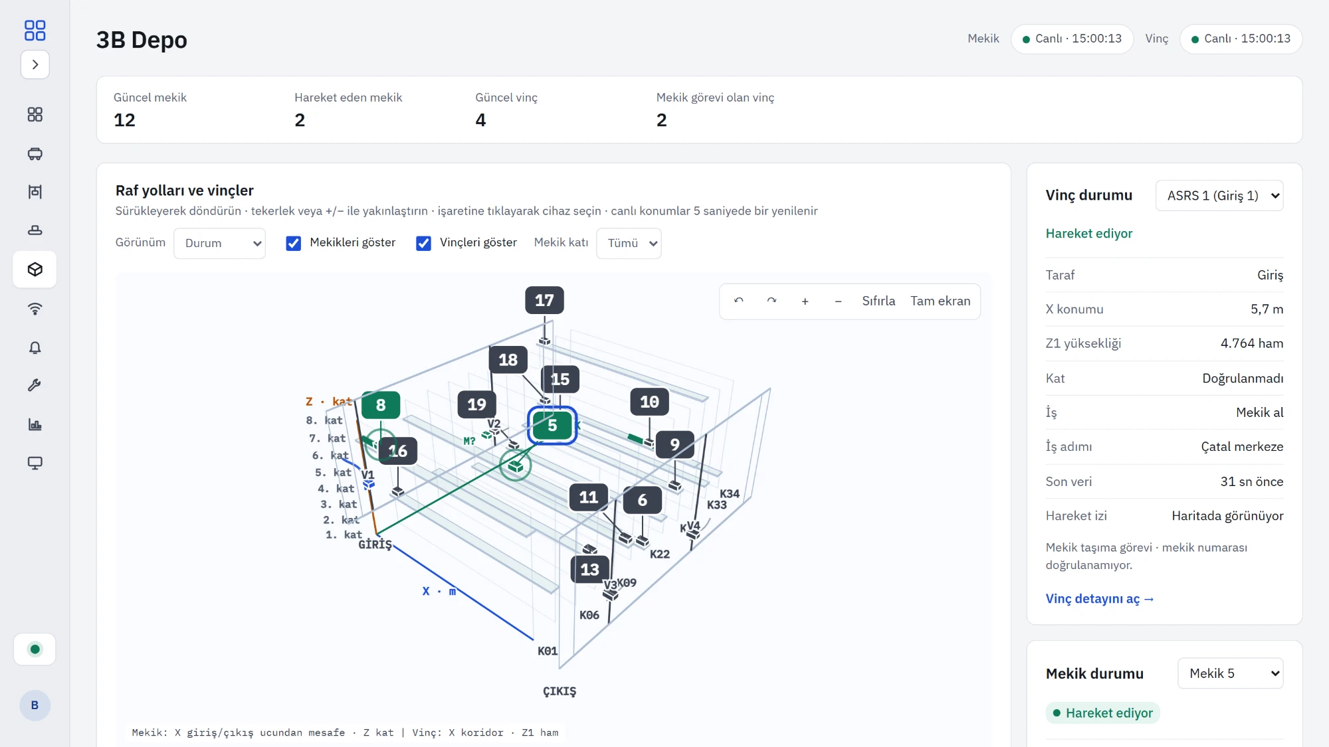This screenshot has height=747, width=1329.
Task: Open the dashboard grid icon in sidebar
Action: pos(35,115)
